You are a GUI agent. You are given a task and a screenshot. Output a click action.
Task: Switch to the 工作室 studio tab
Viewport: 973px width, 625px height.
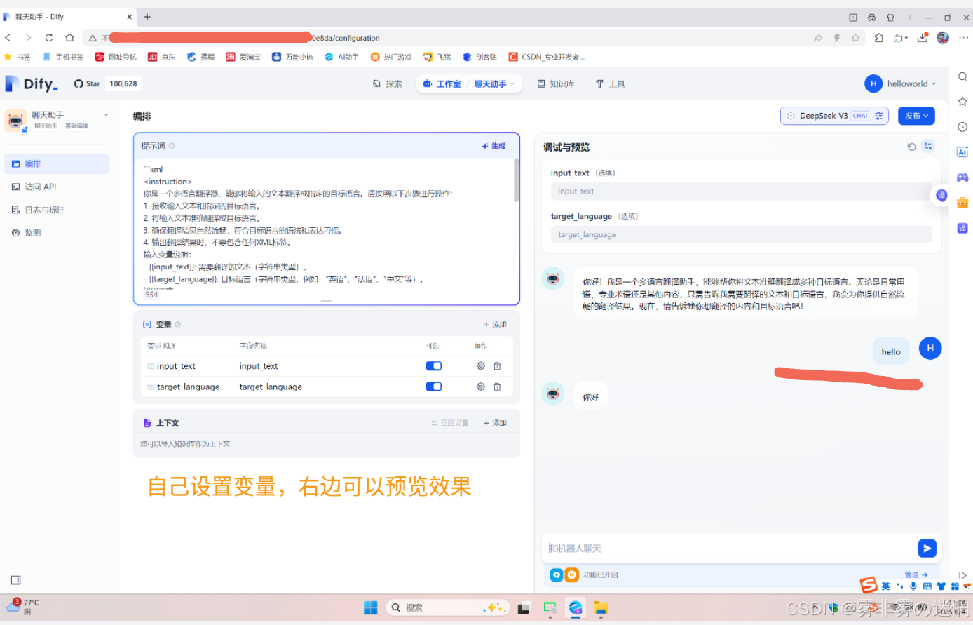(x=442, y=83)
